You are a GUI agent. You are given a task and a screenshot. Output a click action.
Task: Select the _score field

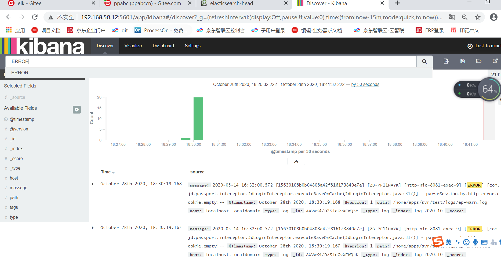(16, 159)
